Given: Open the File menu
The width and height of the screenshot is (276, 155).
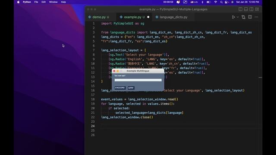Looking at the screenshot, I should (36, 2).
